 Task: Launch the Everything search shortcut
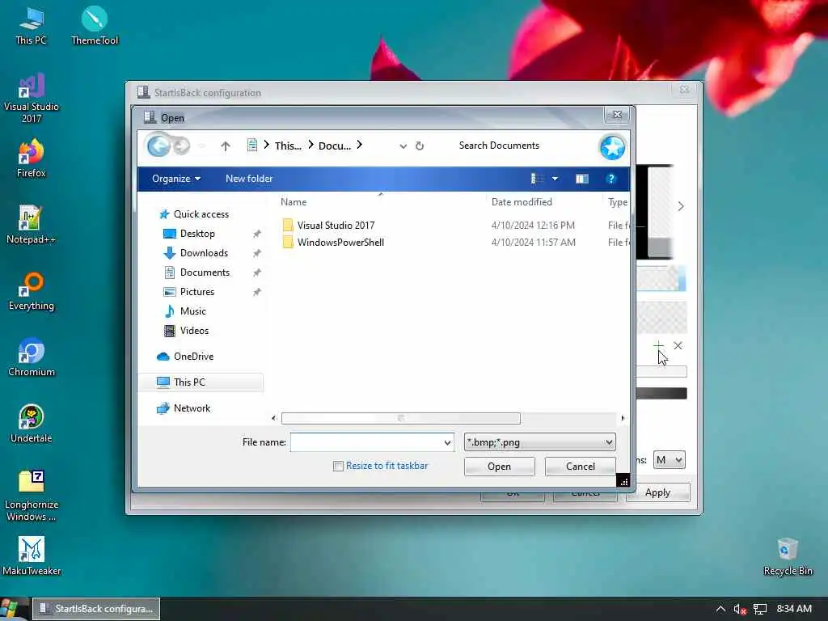tap(32, 291)
